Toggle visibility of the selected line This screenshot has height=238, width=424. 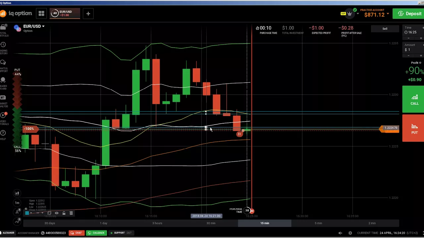(x=56, y=213)
